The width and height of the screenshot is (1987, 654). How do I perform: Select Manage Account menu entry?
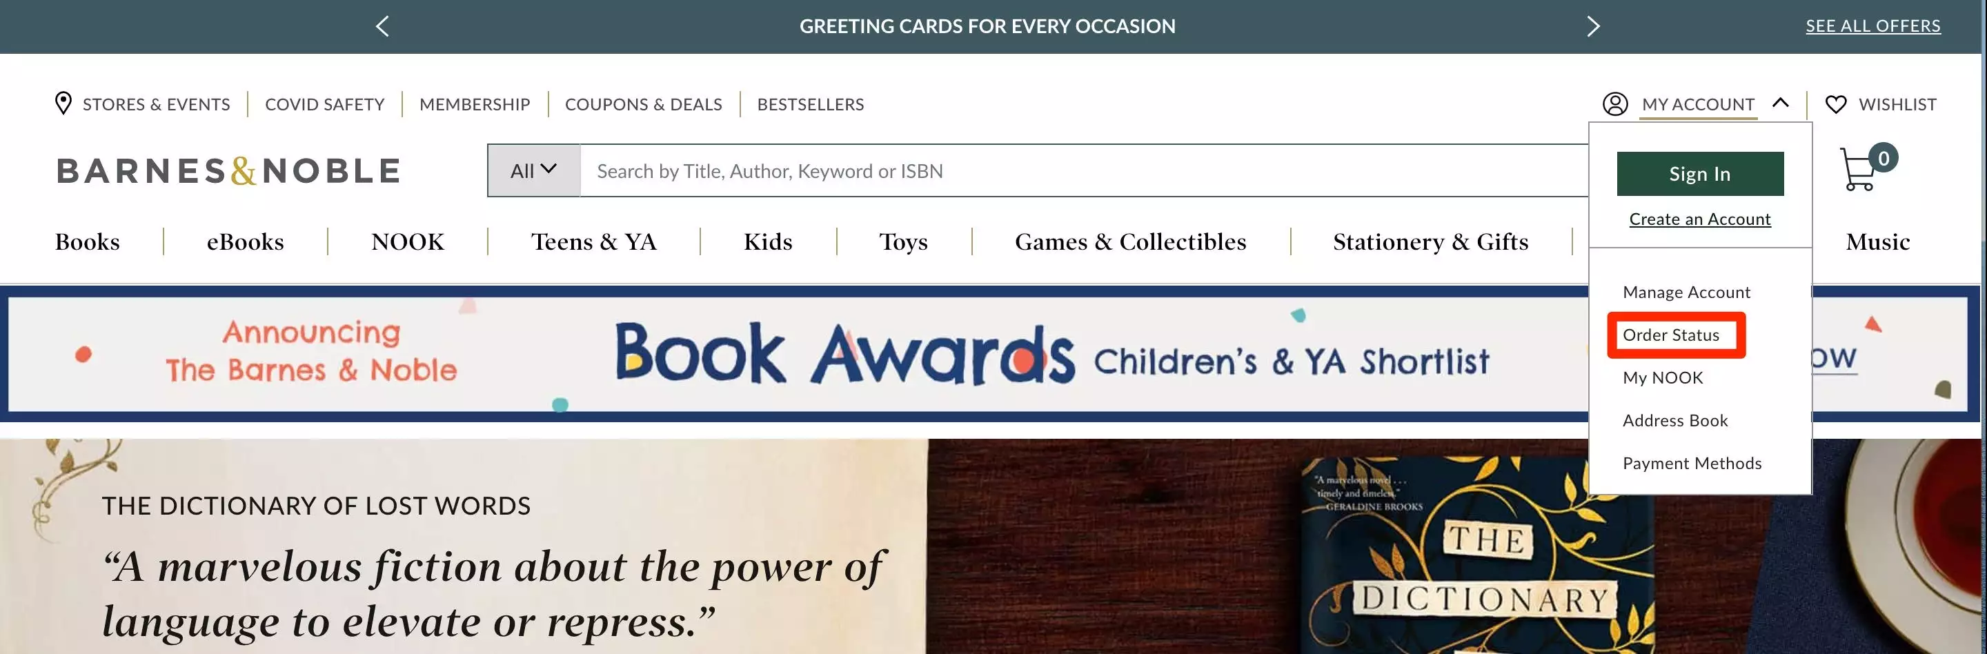(1686, 293)
